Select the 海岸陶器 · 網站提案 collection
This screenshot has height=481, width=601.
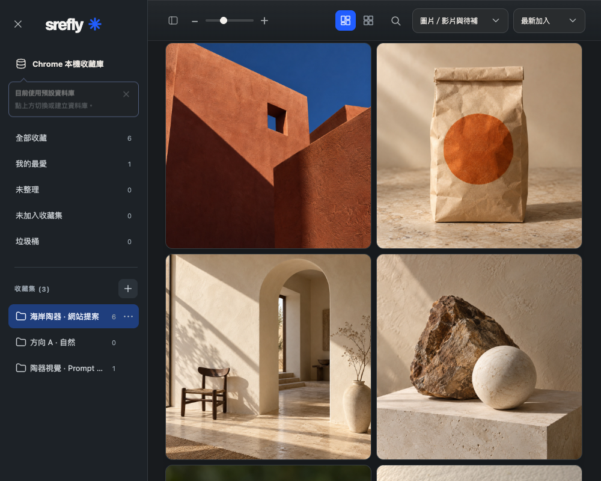coord(73,316)
